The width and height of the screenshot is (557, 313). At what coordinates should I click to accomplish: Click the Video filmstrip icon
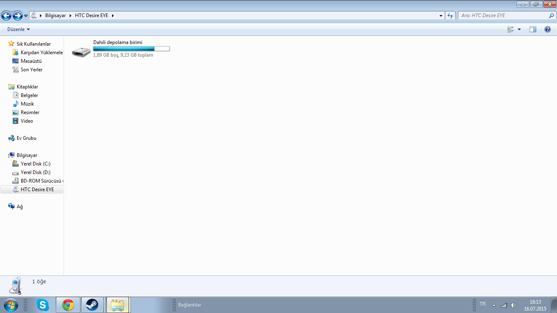pos(15,121)
